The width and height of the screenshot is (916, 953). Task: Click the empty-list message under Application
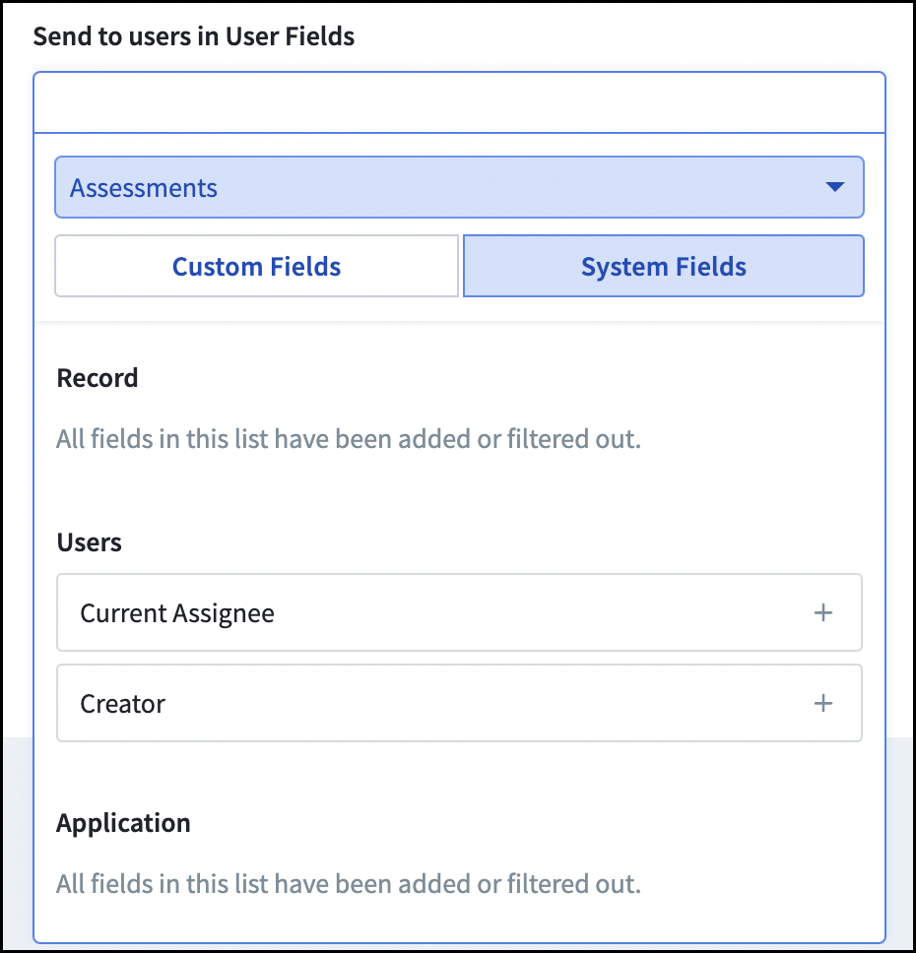tap(349, 884)
